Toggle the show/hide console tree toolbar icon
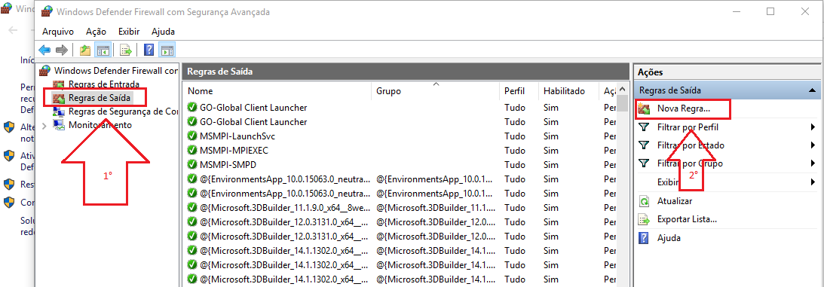The height and width of the screenshot is (287, 824). 103,50
